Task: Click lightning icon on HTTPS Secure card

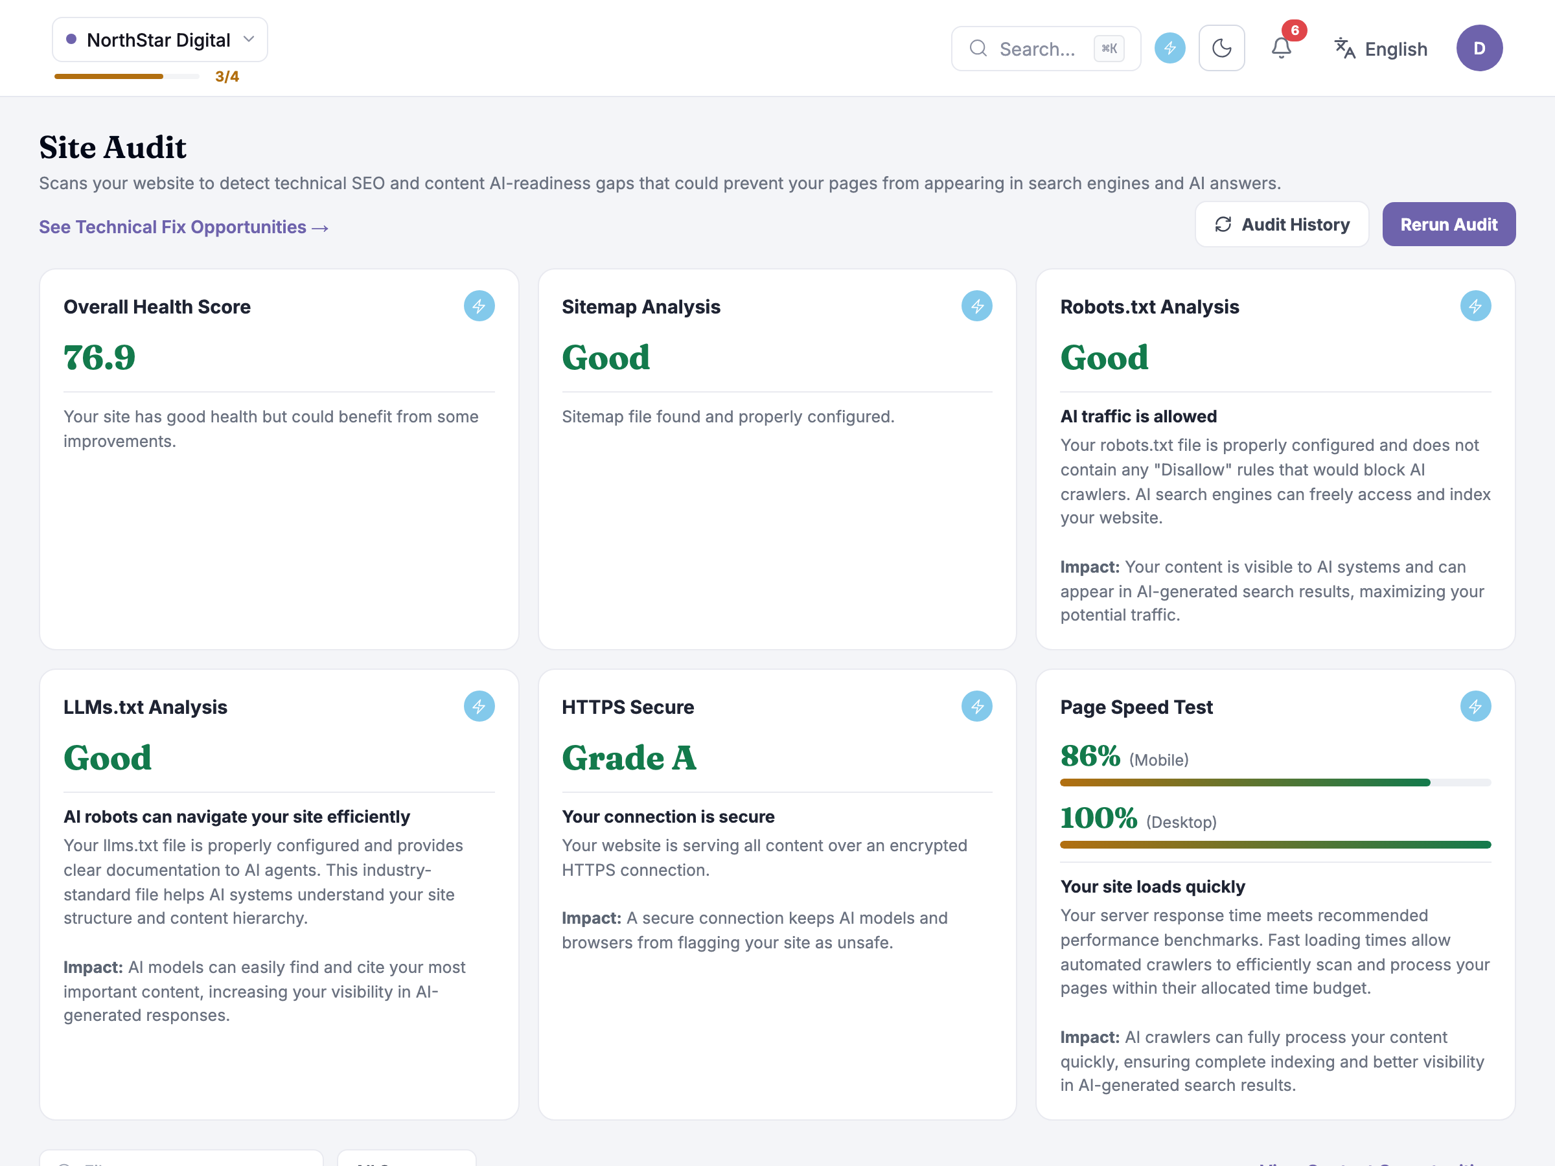Action: 977,706
